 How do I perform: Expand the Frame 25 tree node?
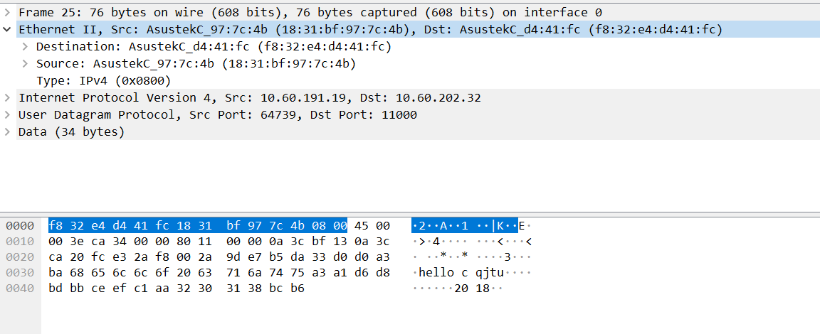7,12
